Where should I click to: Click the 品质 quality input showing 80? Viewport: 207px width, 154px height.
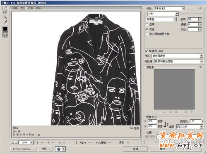(x=193, y=19)
